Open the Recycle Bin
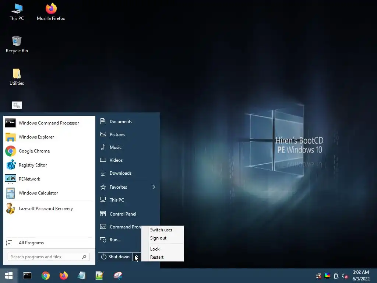The height and width of the screenshot is (283, 377). [x=17, y=44]
